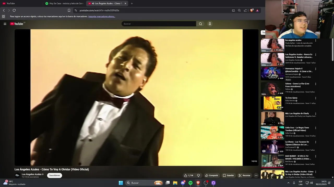This screenshot has width=334, height=187.
Task: Click the cast/media icon in address bar
Action: pos(233,10)
